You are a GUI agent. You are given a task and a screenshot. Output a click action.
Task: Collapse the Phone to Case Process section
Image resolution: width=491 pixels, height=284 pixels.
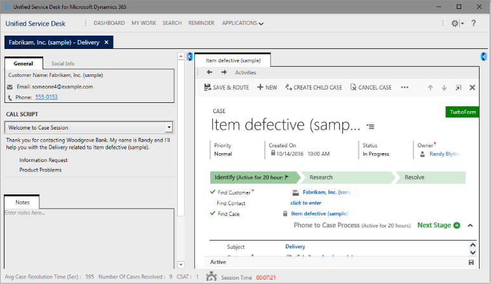(470, 225)
